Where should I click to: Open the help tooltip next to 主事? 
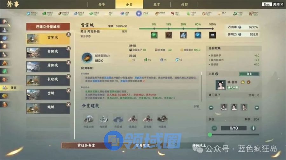[217, 74]
